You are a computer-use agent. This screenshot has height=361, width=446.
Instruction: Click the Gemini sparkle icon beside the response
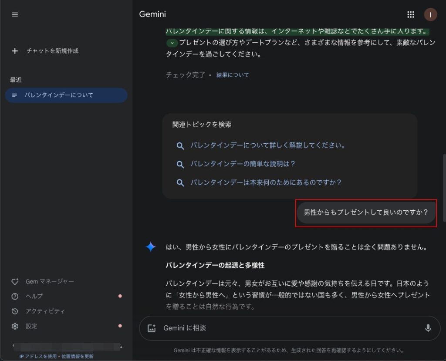coord(151,246)
